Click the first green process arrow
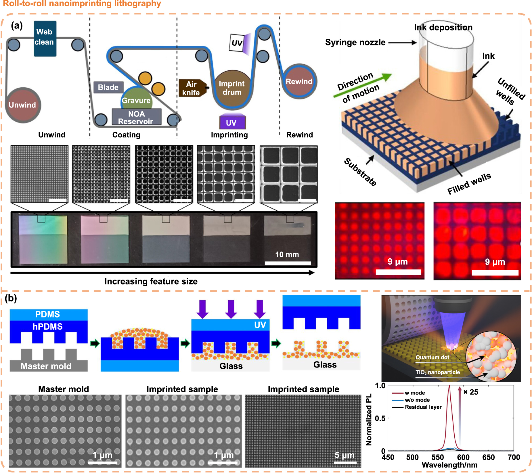532x473 pixels. 95,343
